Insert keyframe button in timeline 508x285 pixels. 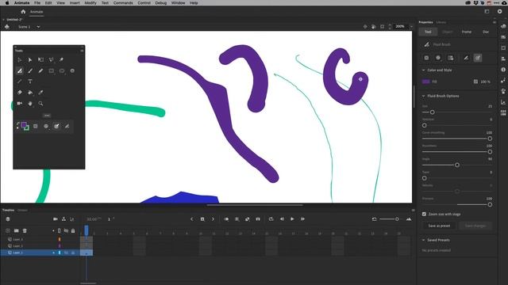[202, 219]
